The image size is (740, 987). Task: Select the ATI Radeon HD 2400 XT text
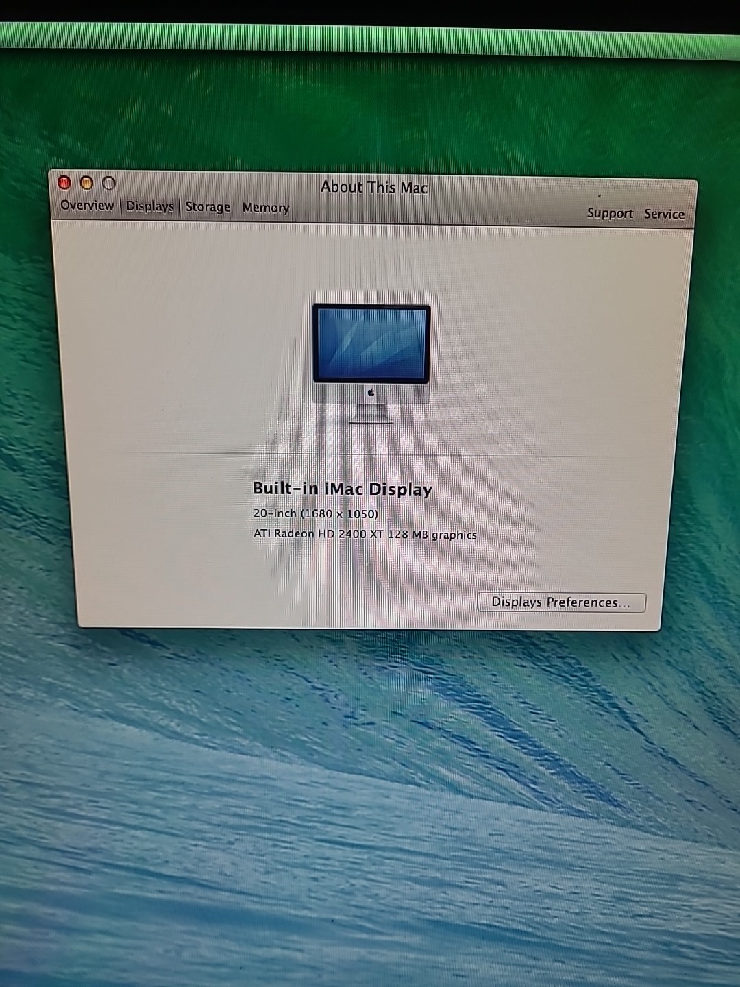coord(318,533)
